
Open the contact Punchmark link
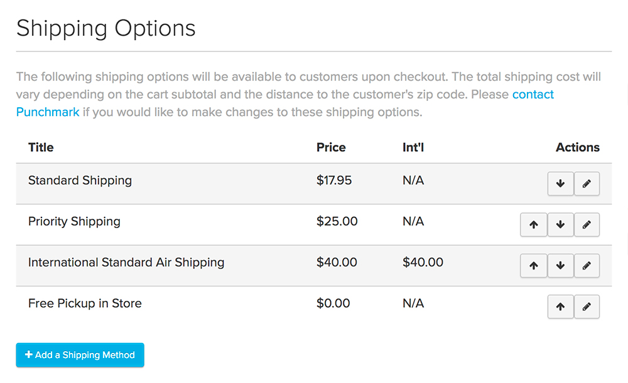coord(533,95)
